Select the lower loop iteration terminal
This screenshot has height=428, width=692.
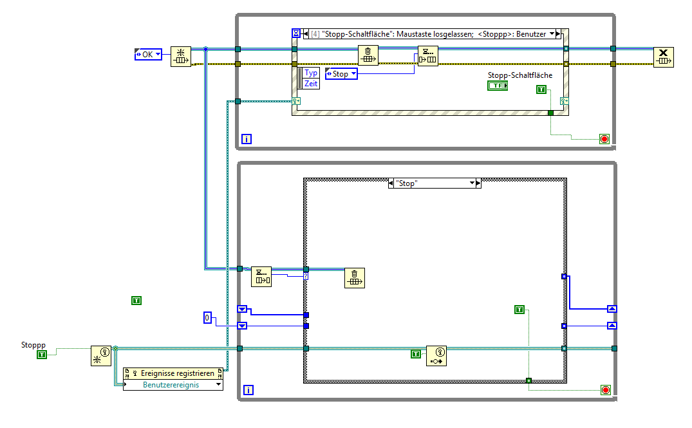coord(248,390)
